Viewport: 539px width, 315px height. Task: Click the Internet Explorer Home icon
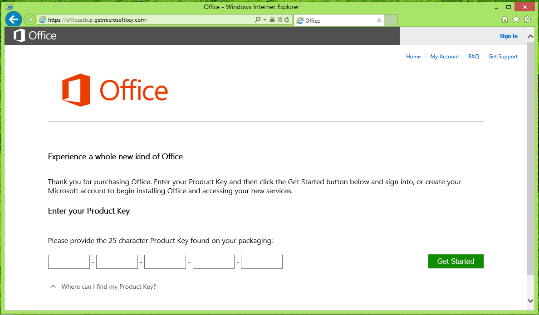[x=505, y=19]
